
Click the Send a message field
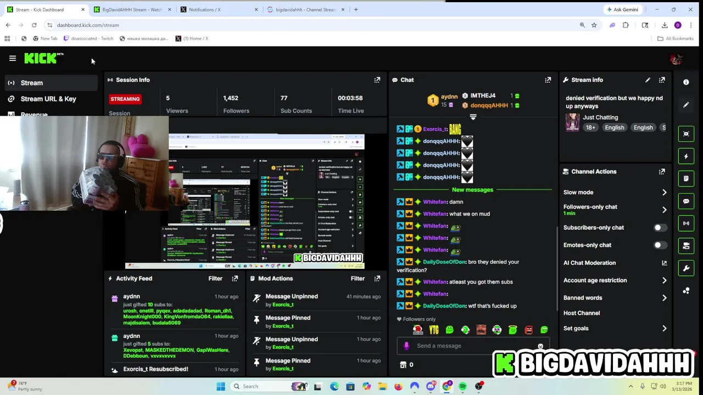tap(472, 346)
